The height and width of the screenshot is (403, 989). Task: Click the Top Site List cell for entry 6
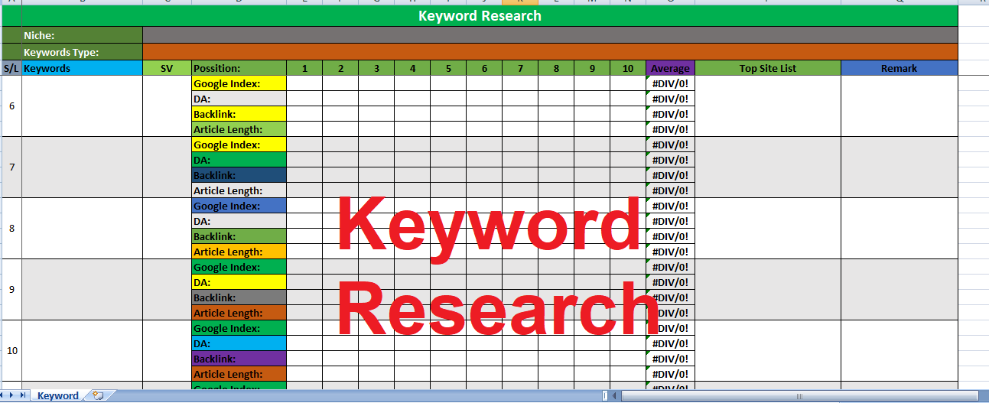point(768,106)
